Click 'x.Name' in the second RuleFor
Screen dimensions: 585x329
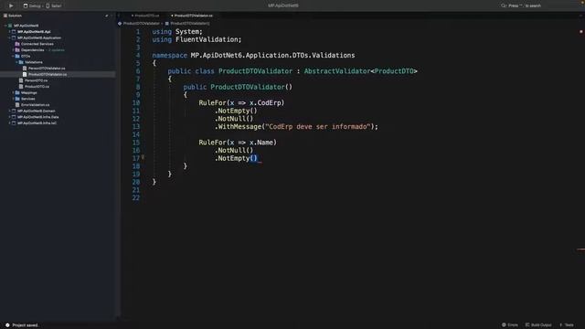[x=261, y=143]
